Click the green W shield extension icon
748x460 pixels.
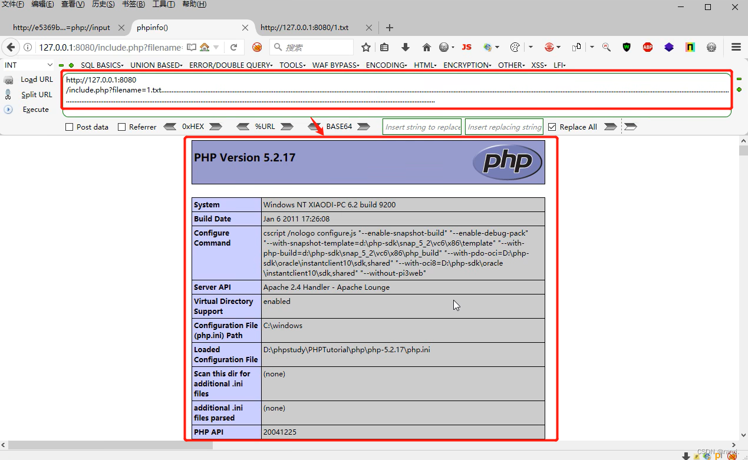[x=627, y=47]
